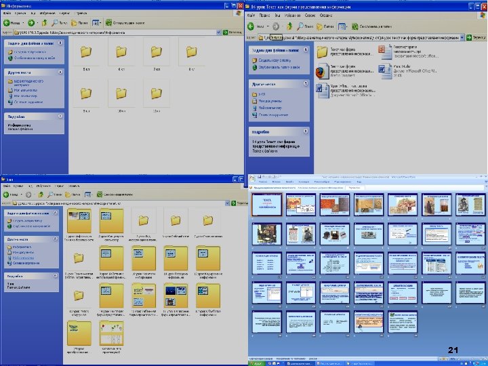Open the 11 кл folder in Информатика window

tap(157, 96)
